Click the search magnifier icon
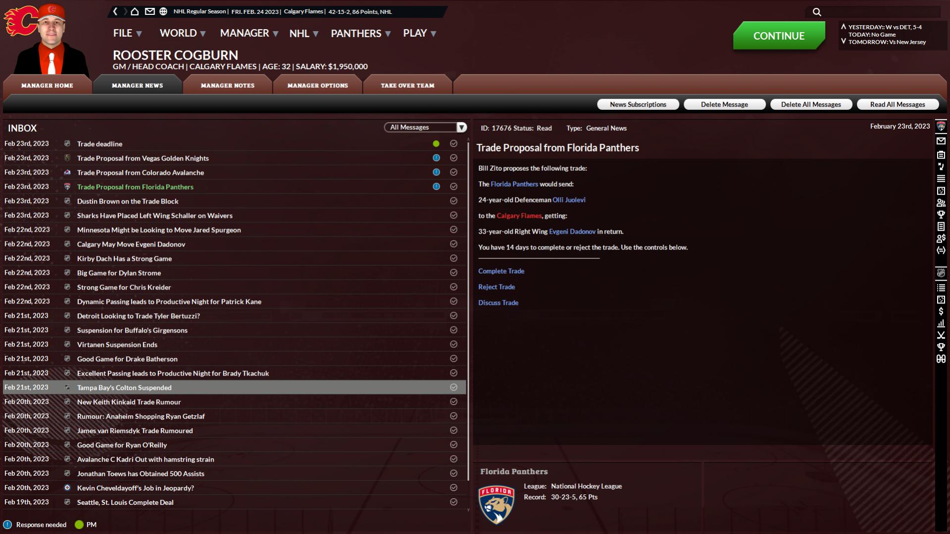This screenshot has width=950, height=534. tap(817, 12)
